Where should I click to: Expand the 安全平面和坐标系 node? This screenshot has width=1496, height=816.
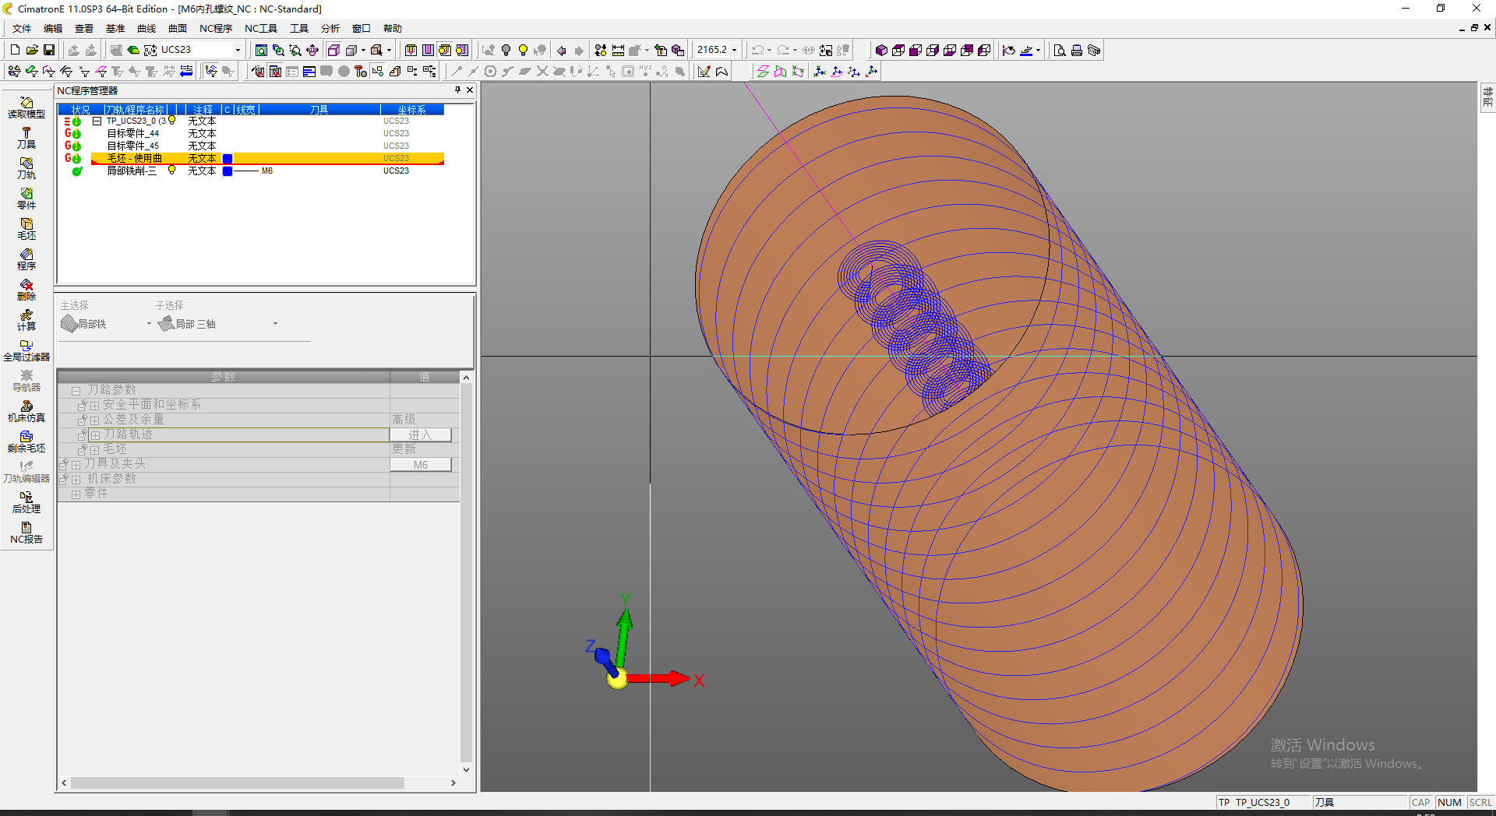click(x=94, y=406)
